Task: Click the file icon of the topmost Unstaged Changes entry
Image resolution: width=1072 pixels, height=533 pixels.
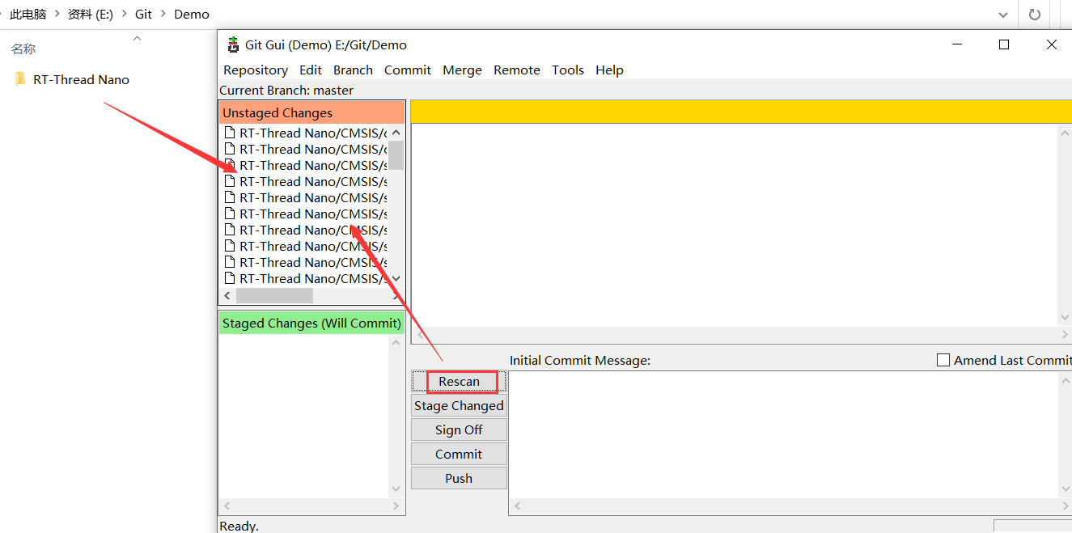Action: pos(230,133)
